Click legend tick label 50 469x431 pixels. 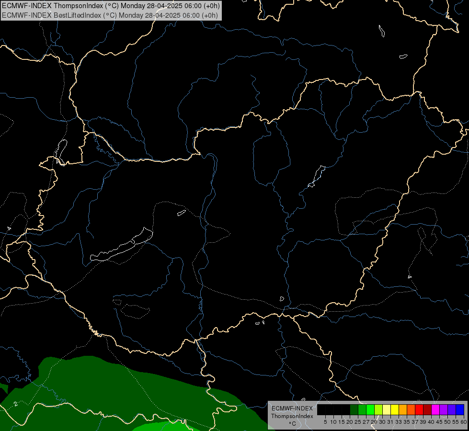447,422
